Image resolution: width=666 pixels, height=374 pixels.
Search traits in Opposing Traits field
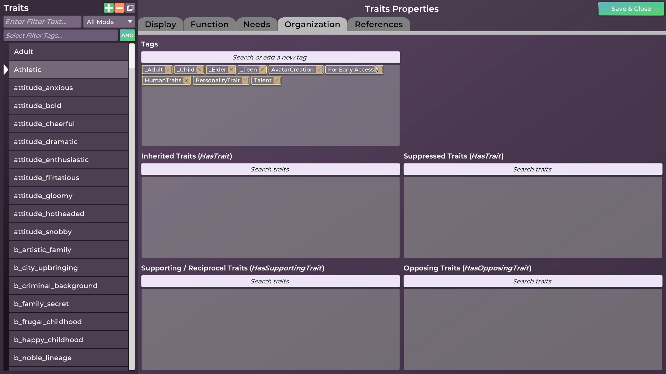click(532, 281)
